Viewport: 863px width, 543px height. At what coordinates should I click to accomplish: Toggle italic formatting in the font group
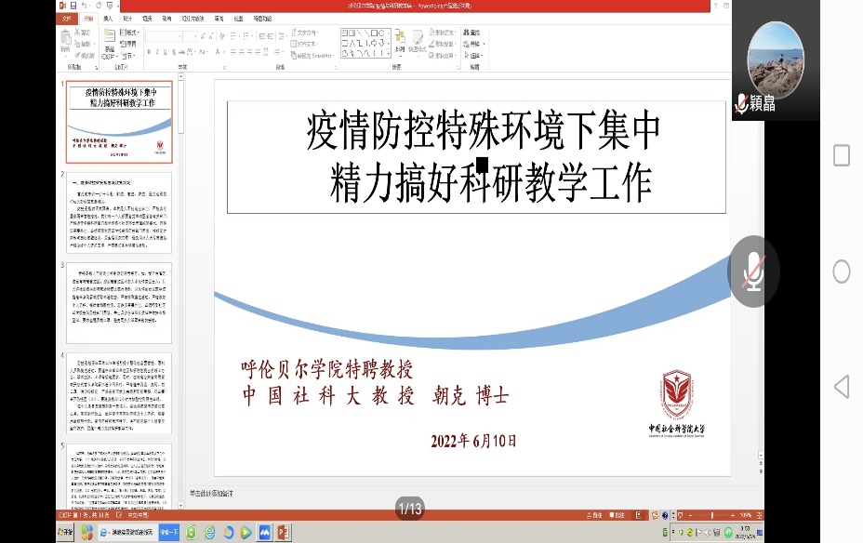pos(157,52)
